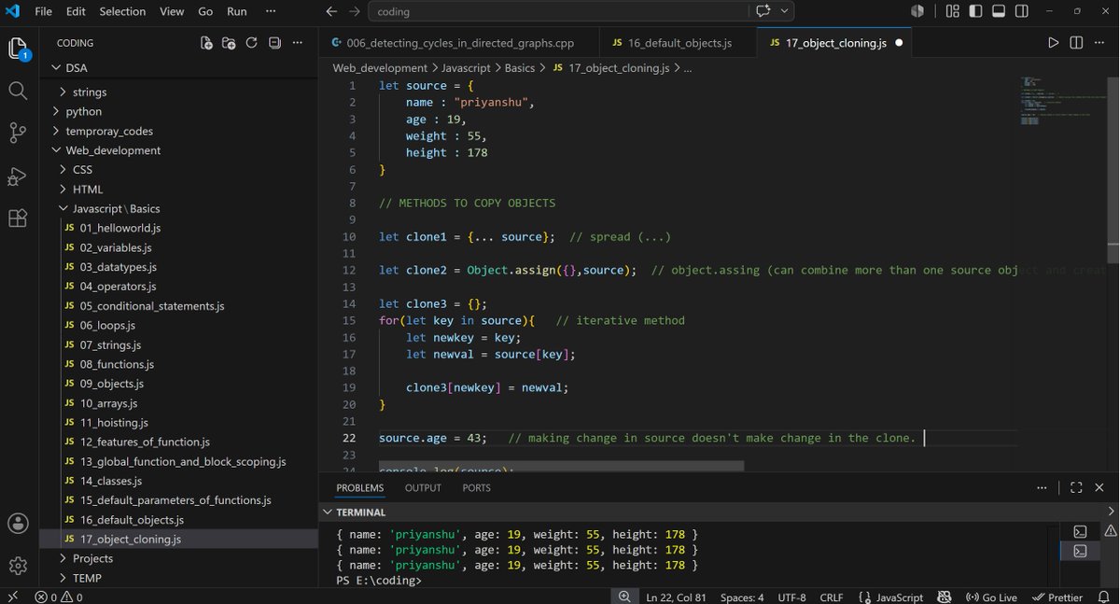This screenshot has width=1120, height=604.
Task: Collapse the Web_development folder
Action: pyautogui.click(x=112, y=150)
